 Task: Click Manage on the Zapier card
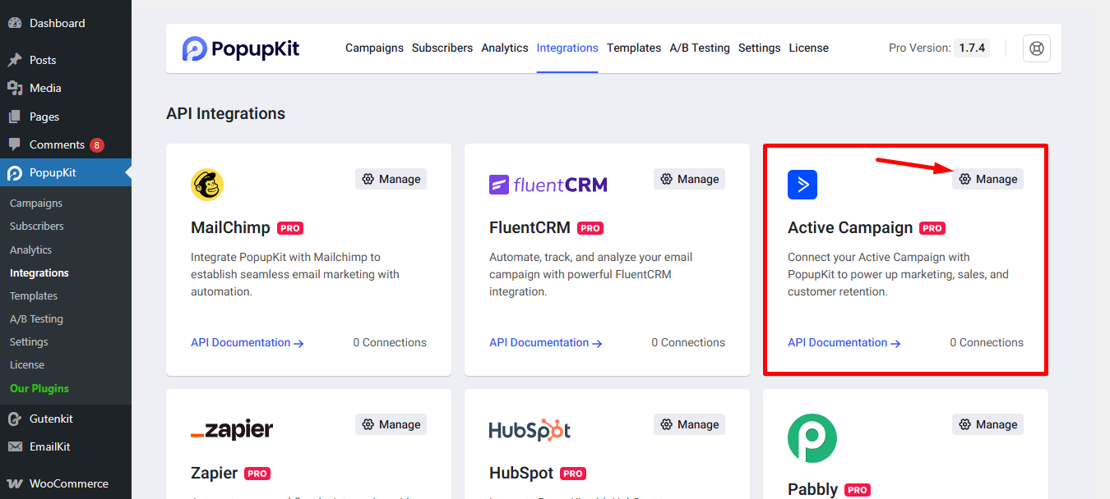391,423
